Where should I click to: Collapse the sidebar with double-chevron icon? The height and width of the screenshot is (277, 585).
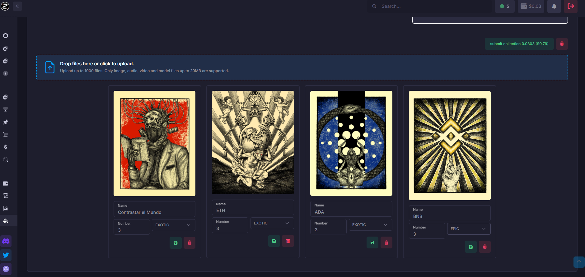tap(17, 6)
